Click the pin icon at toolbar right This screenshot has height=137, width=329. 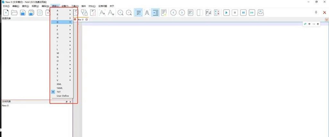[316, 12]
